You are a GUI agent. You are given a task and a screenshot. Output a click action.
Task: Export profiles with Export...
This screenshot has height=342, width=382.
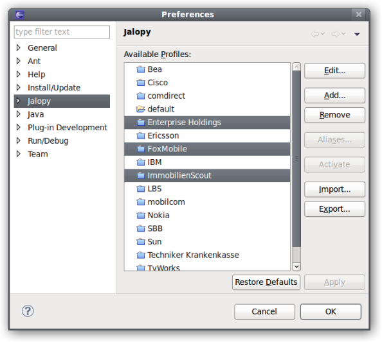[x=334, y=209]
